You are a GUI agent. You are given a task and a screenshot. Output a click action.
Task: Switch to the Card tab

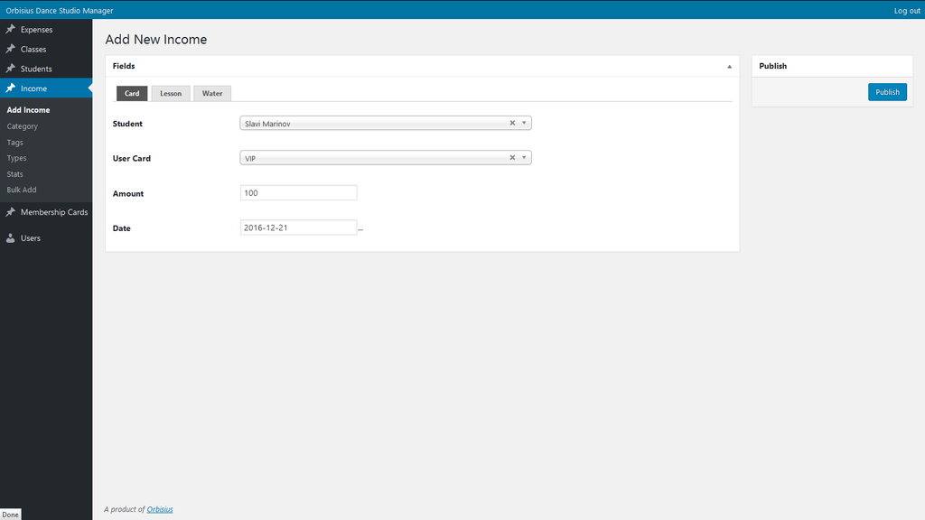pos(132,93)
